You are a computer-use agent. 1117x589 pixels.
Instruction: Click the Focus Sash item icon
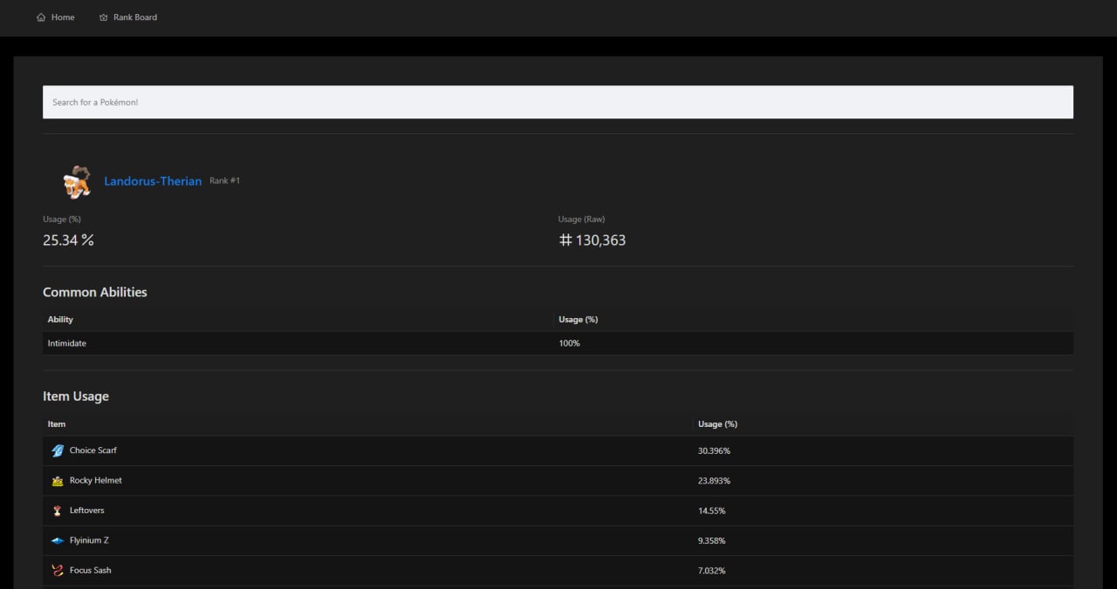point(58,571)
